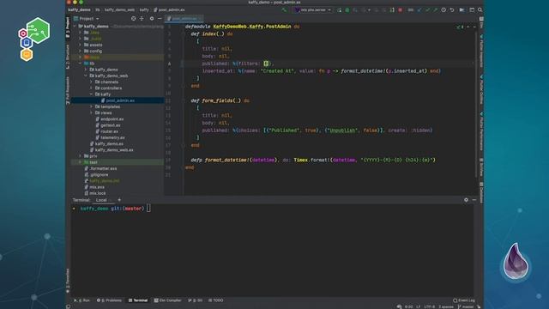Viewport: 549px width, 309px height.
Task: Open the Elm Compiler tool window tab
Action: tap(168, 300)
